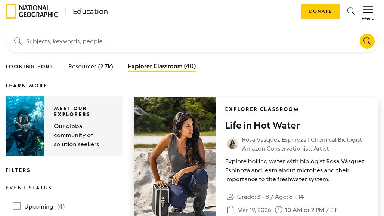Click the Education header link

tap(90, 12)
